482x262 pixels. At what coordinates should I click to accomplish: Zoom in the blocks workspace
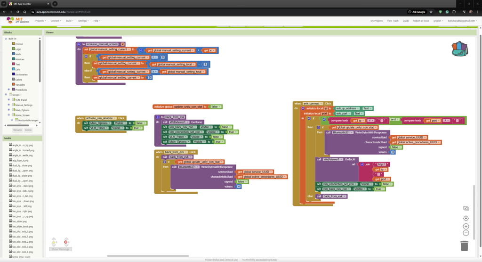pyautogui.click(x=466, y=226)
